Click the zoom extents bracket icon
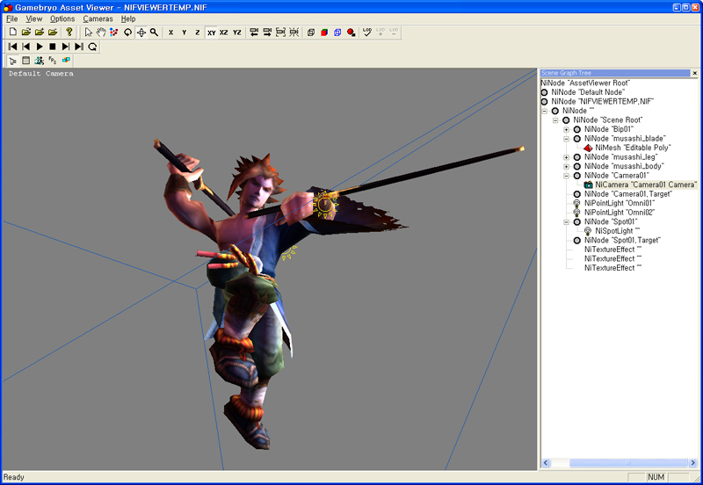 pos(280,33)
